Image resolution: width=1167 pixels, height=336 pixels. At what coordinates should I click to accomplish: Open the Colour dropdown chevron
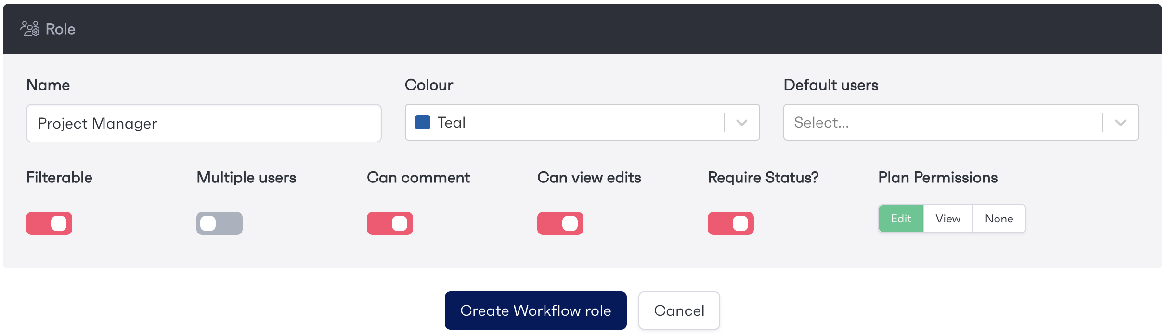click(741, 122)
